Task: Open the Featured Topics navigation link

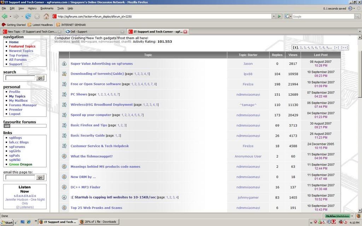Action: pos(22,46)
